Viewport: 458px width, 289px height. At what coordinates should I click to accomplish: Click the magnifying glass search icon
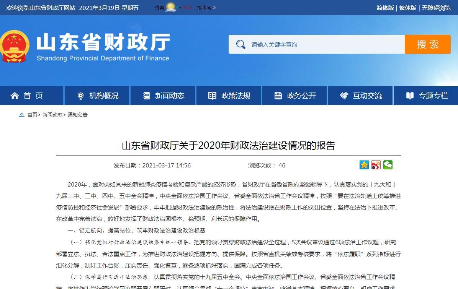click(240, 44)
